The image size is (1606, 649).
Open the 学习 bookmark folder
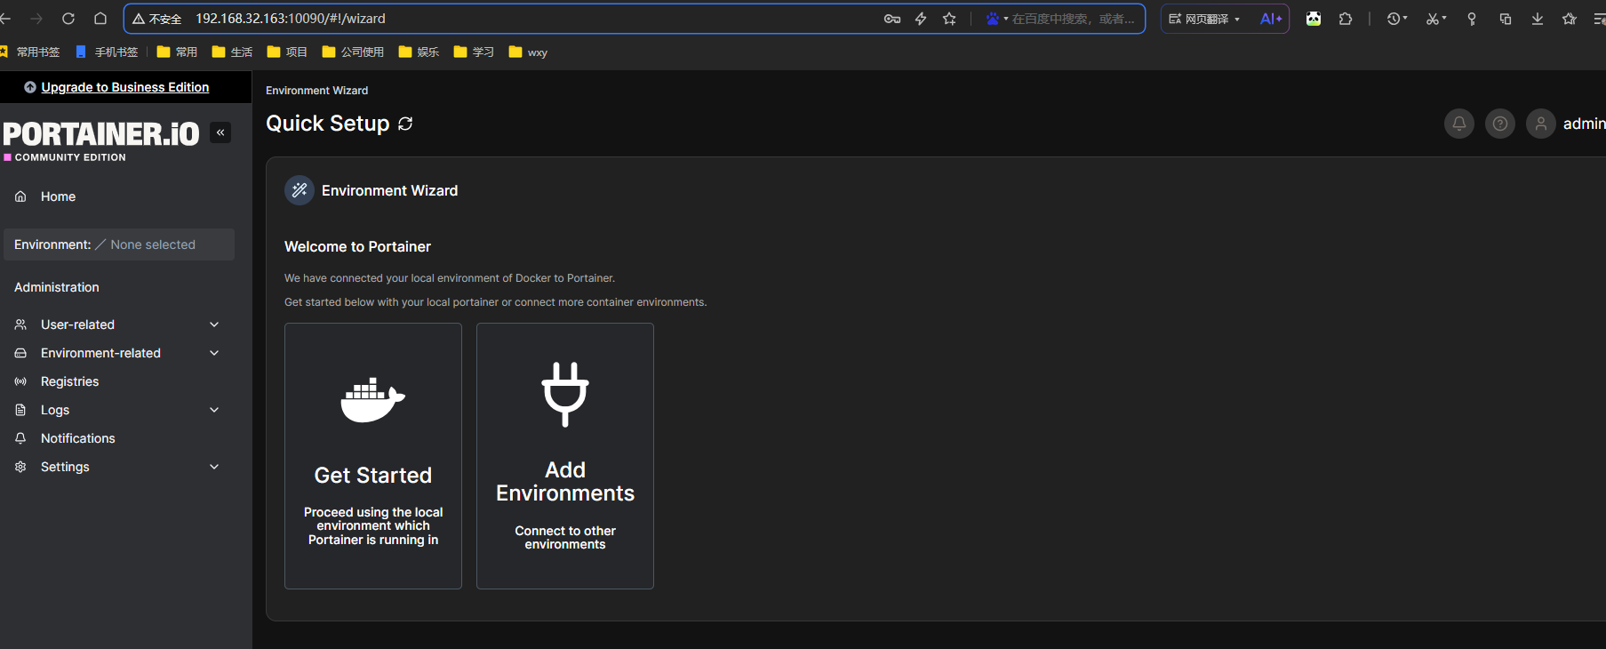474,52
